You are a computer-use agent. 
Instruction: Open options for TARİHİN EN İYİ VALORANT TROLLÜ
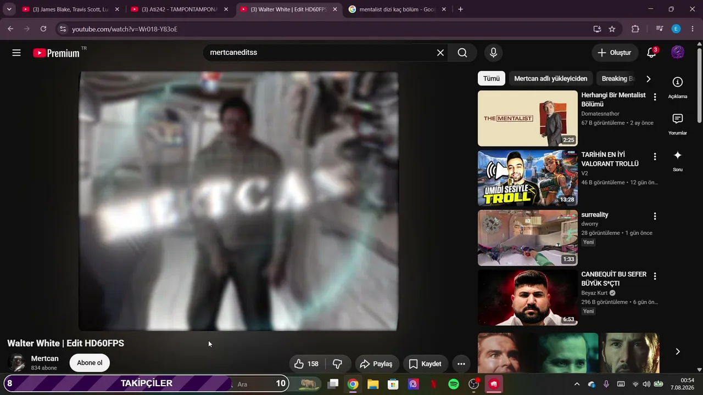coord(655,157)
